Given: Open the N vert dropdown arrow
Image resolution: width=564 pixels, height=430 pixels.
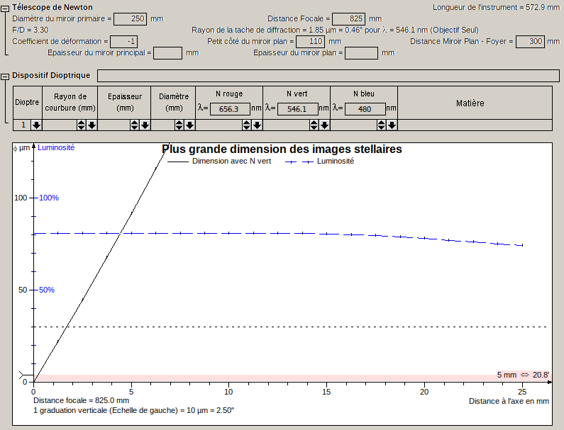Looking at the screenshot, I should pos(324,125).
